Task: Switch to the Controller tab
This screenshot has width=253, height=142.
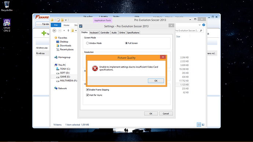Action: click(105, 32)
